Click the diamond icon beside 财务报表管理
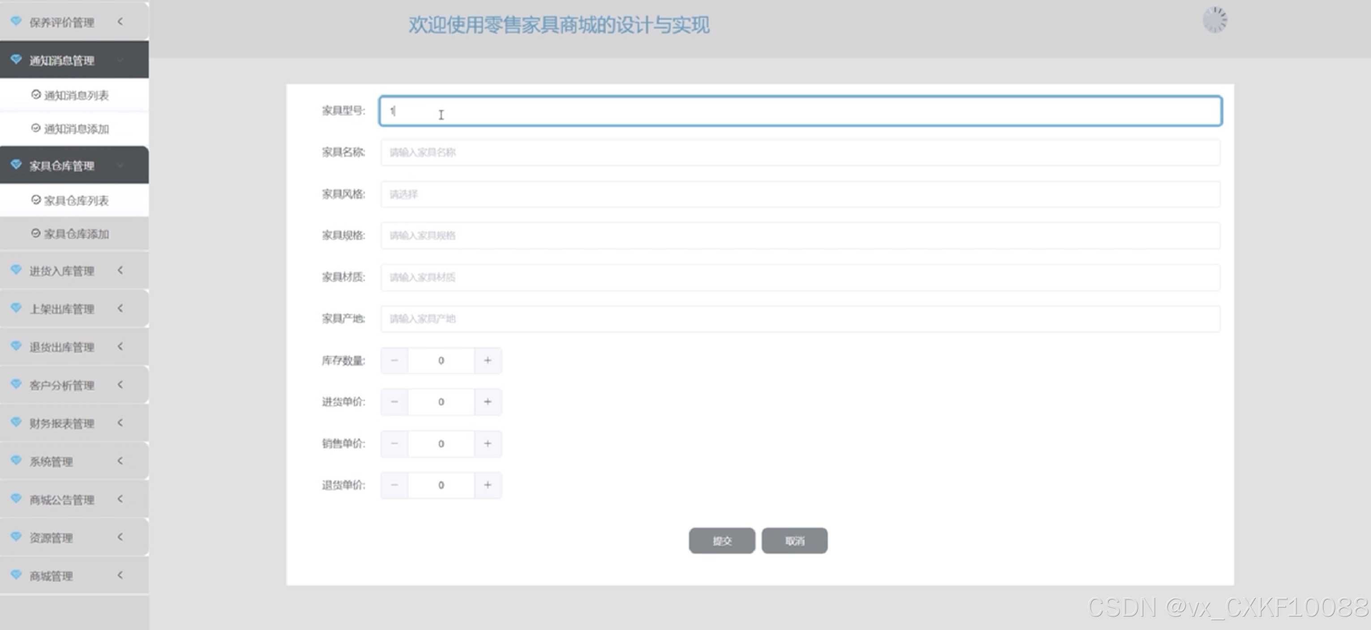Screen dimensions: 1371x630 tap(16, 422)
